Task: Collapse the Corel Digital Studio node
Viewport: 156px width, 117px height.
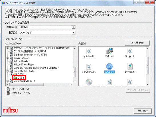Action: [x=7, y=71]
